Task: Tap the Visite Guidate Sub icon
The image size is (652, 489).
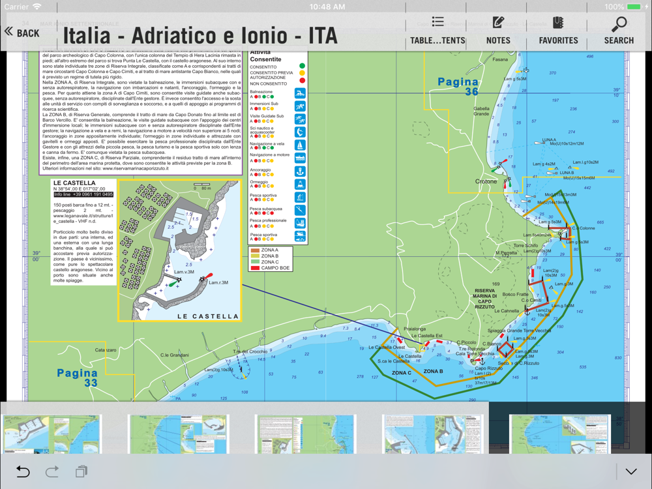Action: click(x=300, y=120)
